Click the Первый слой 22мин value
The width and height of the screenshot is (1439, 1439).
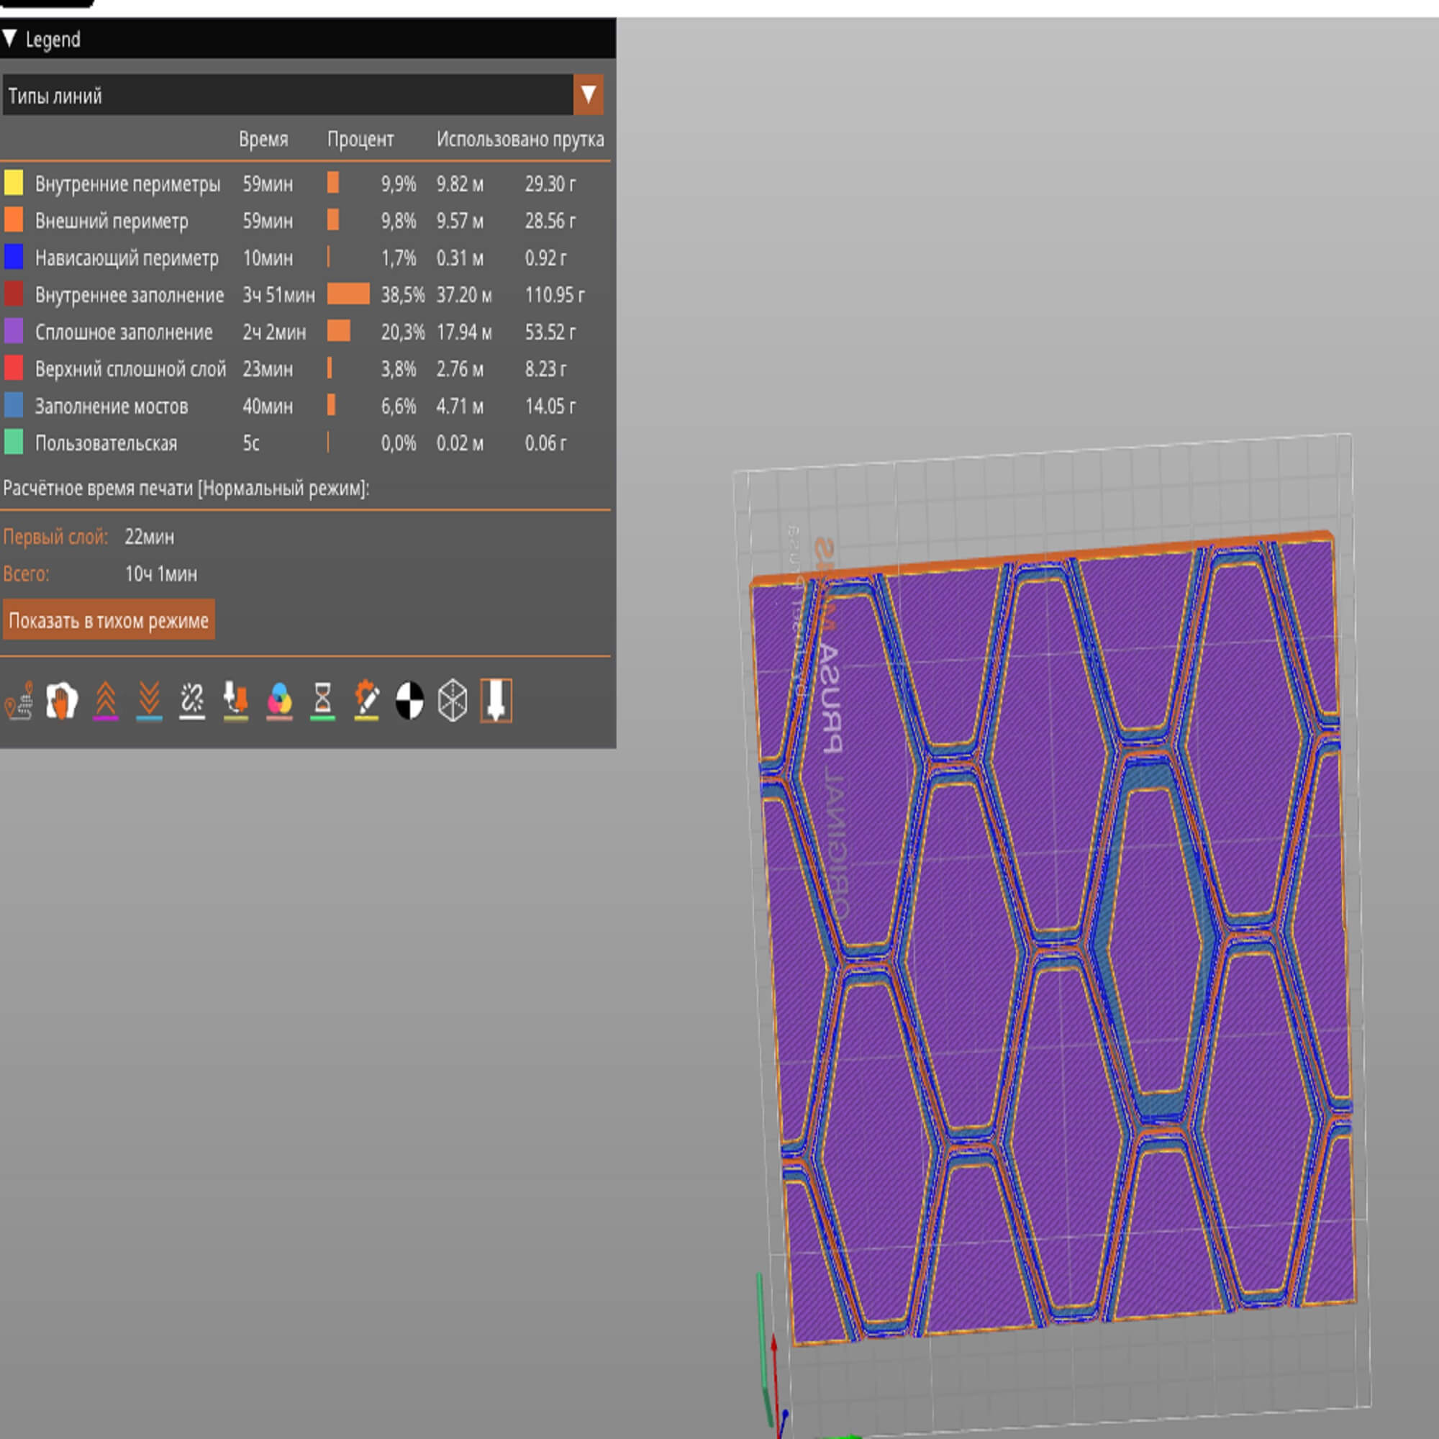click(x=150, y=537)
